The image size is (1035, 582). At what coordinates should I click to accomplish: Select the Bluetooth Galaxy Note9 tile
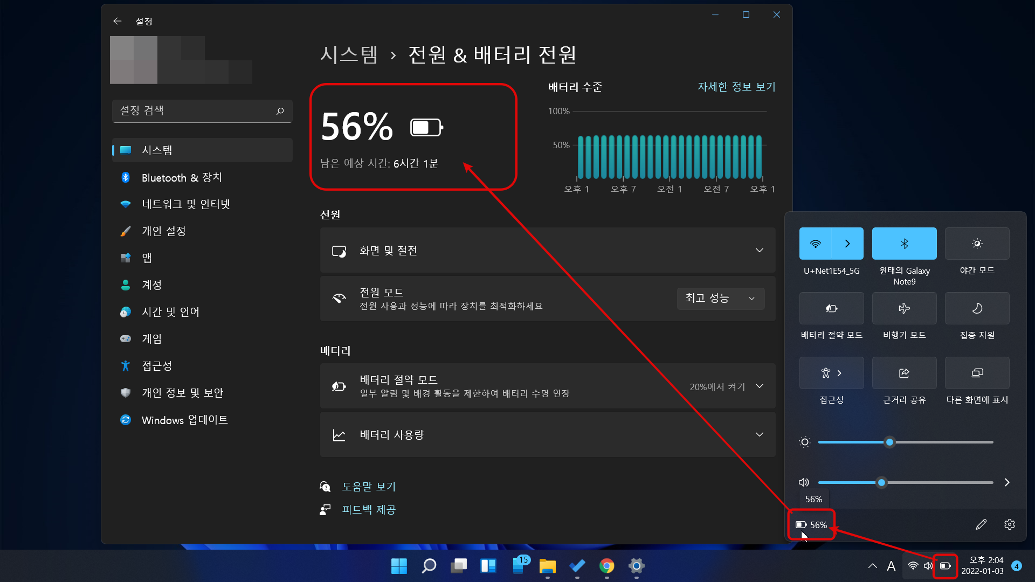coord(904,244)
